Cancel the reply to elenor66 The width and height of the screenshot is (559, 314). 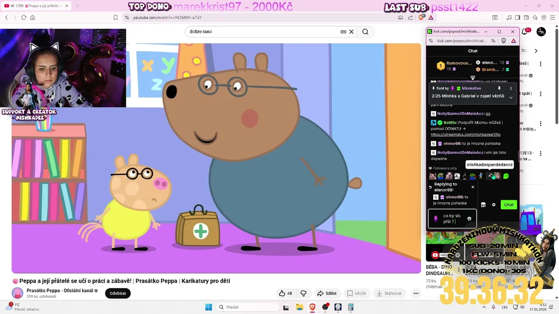coord(473,187)
